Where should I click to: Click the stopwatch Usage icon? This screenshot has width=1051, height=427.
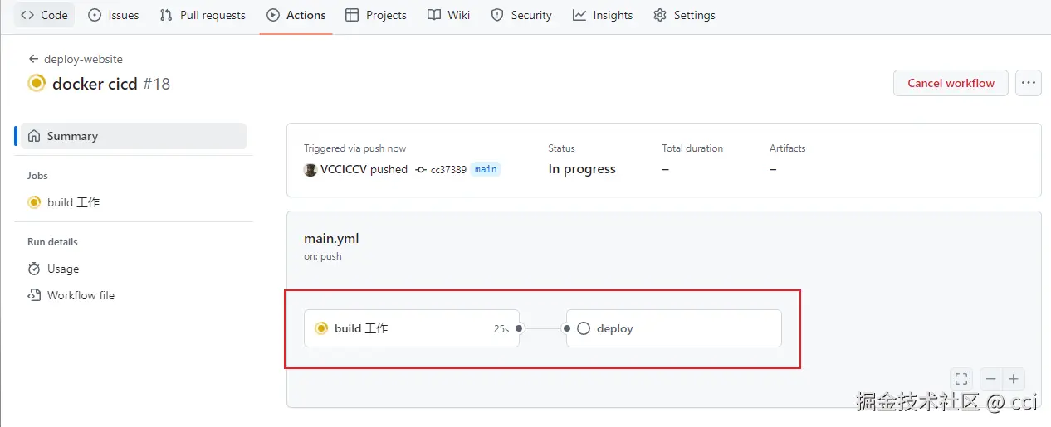point(34,269)
